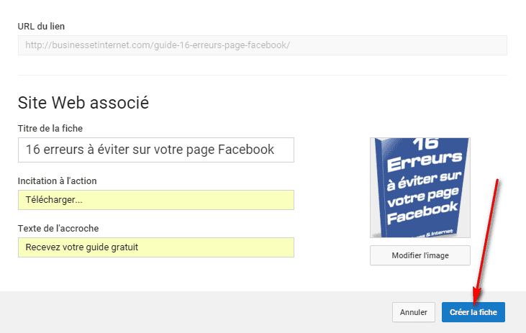Click the word Erreurs on book cover

[x=425, y=162]
